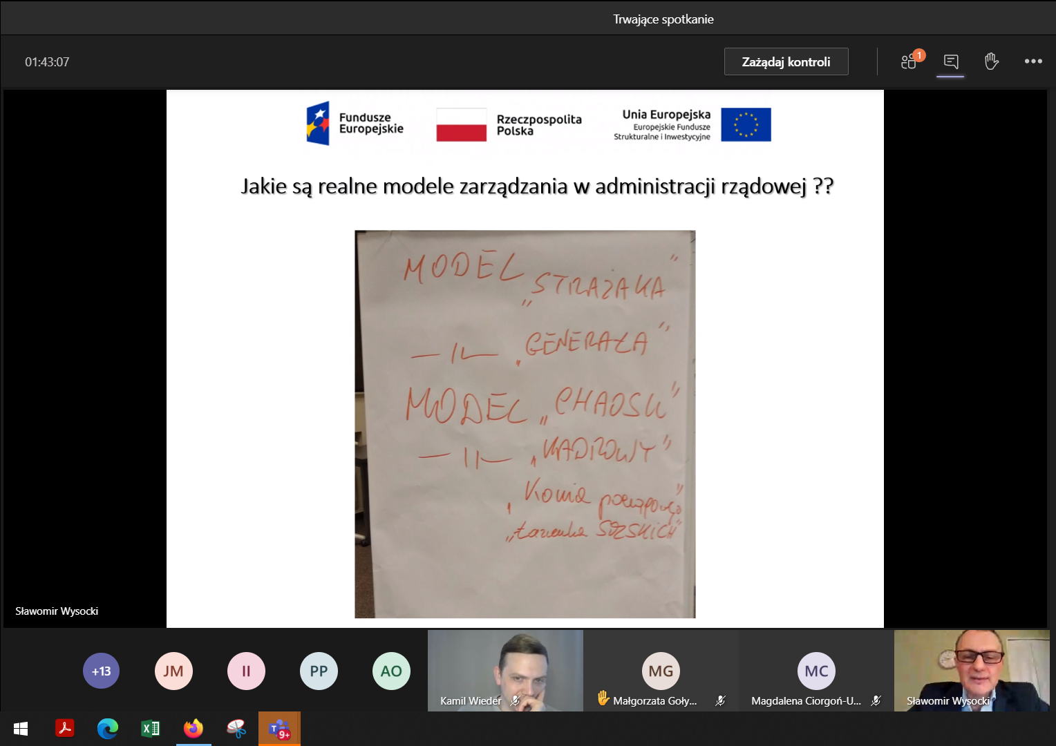1056x746 pixels.
Task: Click Sławomir Wysocki's video tile
Action: (x=972, y=670)
